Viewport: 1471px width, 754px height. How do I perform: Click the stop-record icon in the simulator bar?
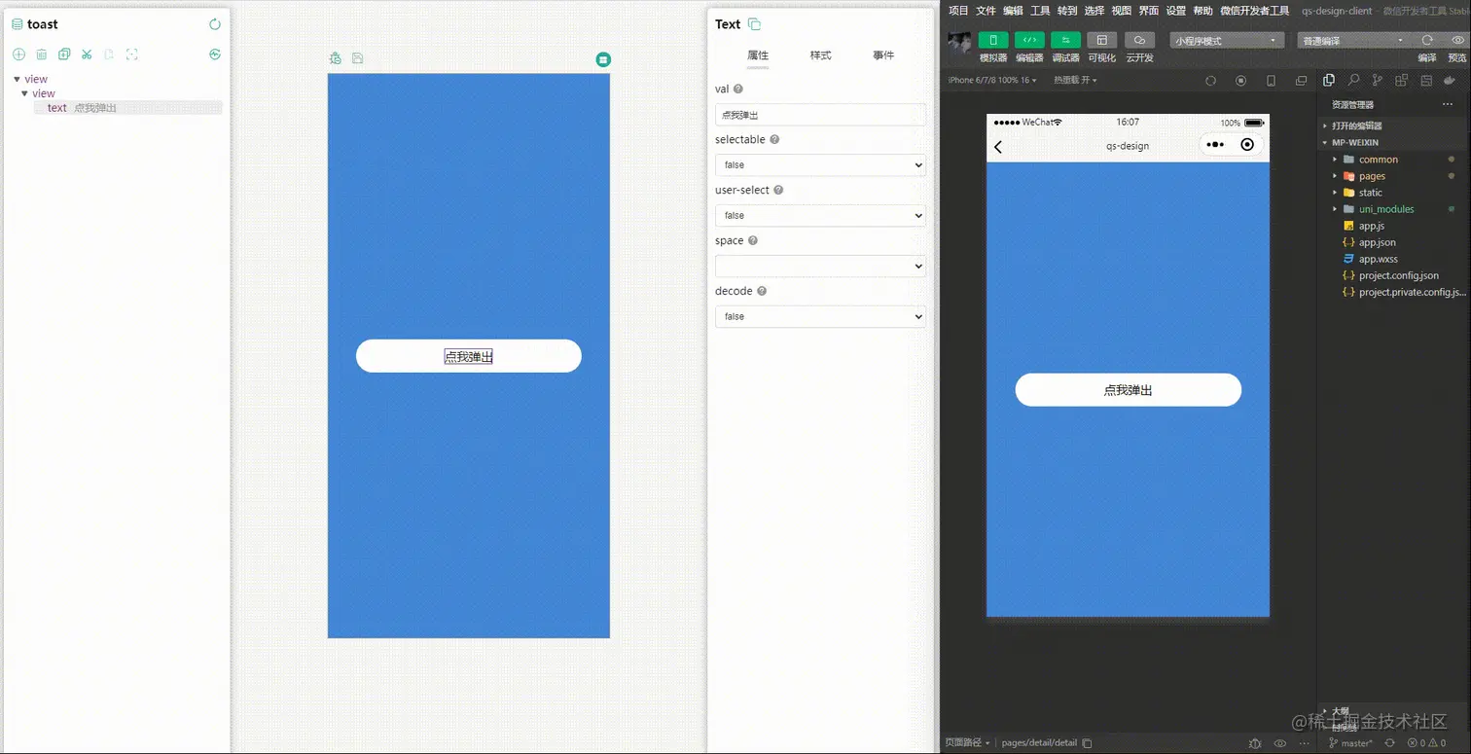1240,81
